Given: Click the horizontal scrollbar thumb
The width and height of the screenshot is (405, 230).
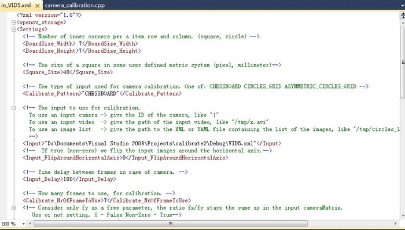Looking at the screenshot, I should click(x=171, y=224).
